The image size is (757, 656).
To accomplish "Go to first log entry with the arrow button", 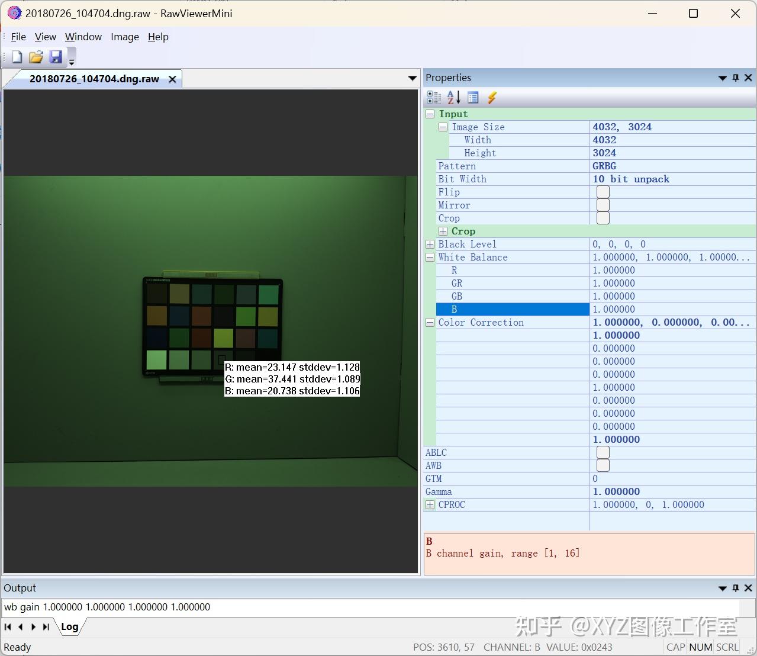I will [x=8, y=626].
